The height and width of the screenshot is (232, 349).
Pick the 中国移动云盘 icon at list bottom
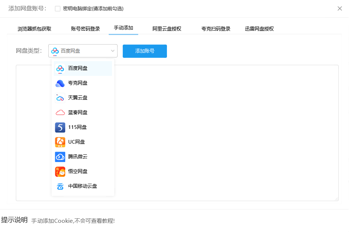point(60,186)
